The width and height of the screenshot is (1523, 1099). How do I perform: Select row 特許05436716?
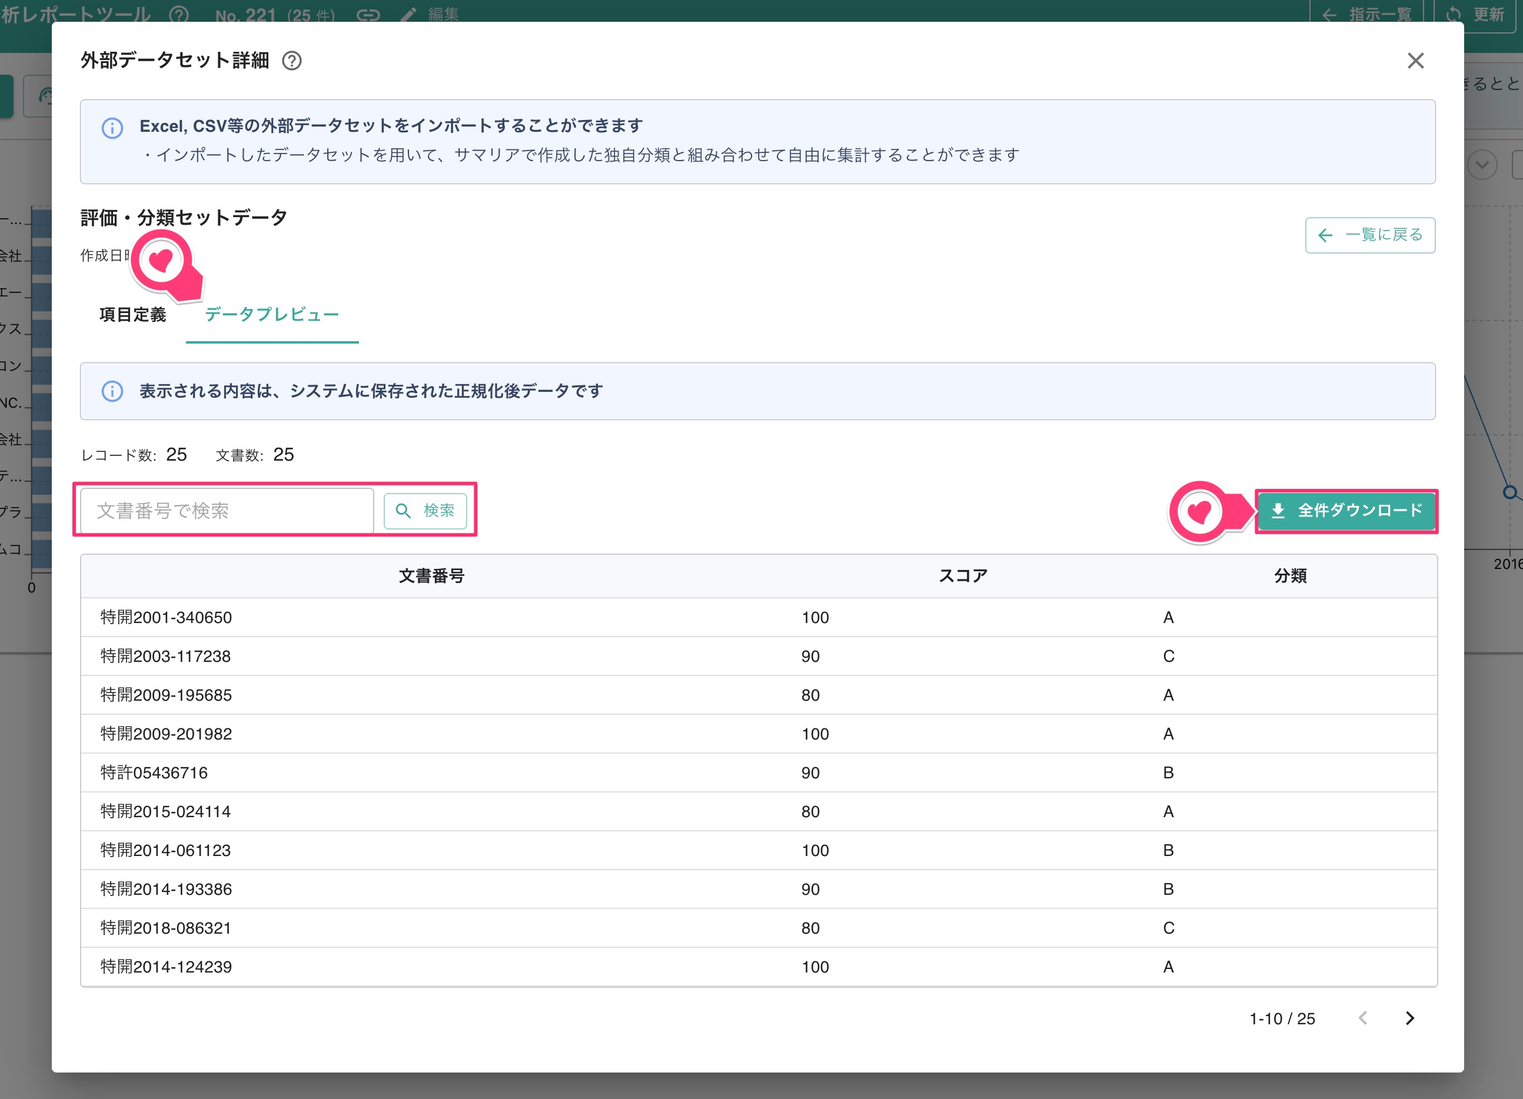[x=759, y=772]
